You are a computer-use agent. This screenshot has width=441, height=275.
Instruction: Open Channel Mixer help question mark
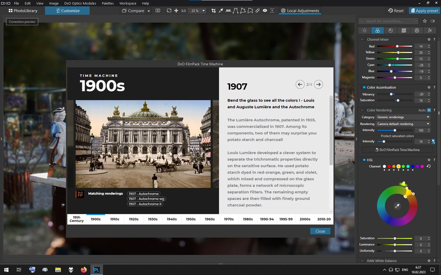(434, 40)
